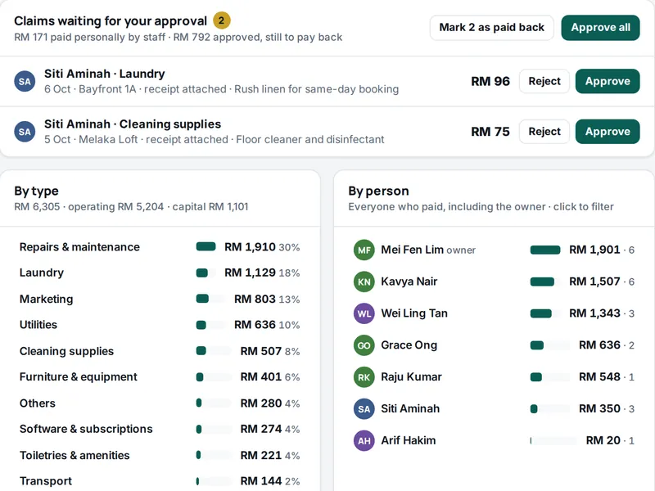Click RM 75 claim amount

coord(490,132)
